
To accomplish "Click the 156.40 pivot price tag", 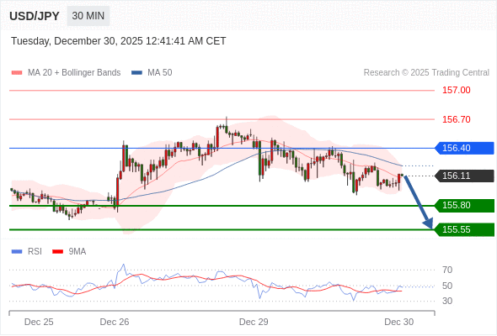I will point(464,148).
